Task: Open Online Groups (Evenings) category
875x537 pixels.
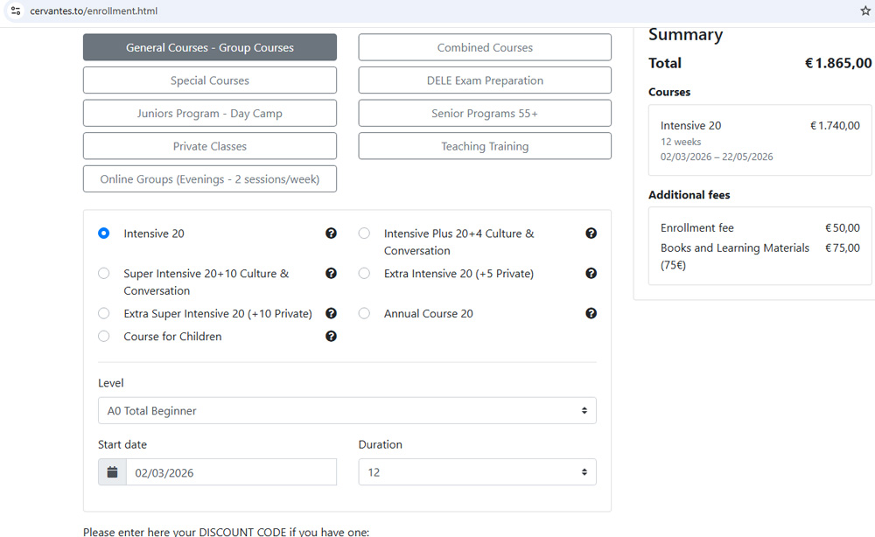Action: [x=210, y=179]
